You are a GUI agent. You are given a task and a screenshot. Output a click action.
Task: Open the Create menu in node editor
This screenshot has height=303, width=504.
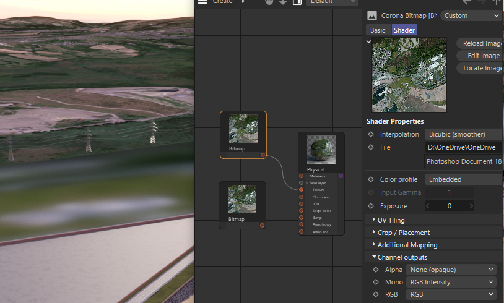click(222, 2)
